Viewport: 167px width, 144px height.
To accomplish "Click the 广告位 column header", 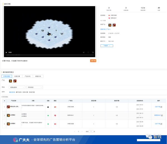I will point(70,101).
